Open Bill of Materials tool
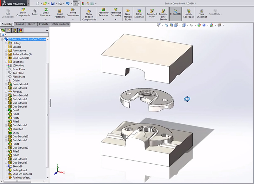Screen dimensions: 254x184 [139, 11]
